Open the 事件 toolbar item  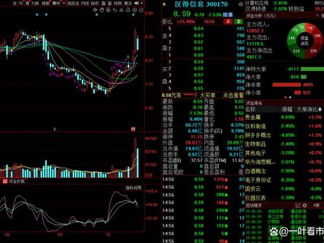(x=56, y=3)
